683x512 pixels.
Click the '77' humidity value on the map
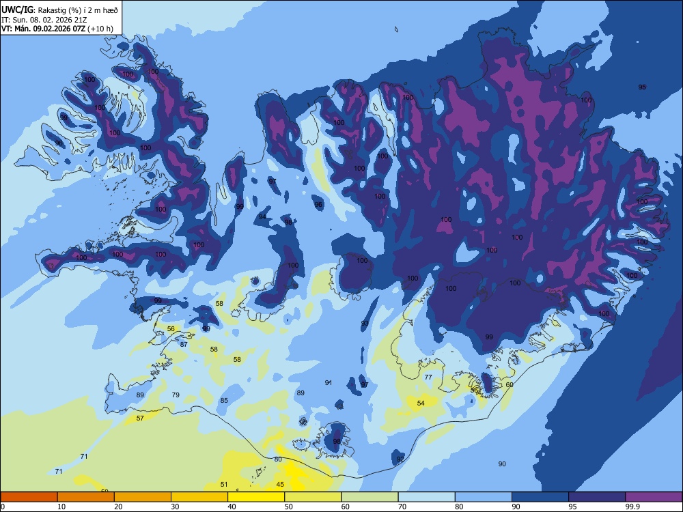click(x=428, y=377)
